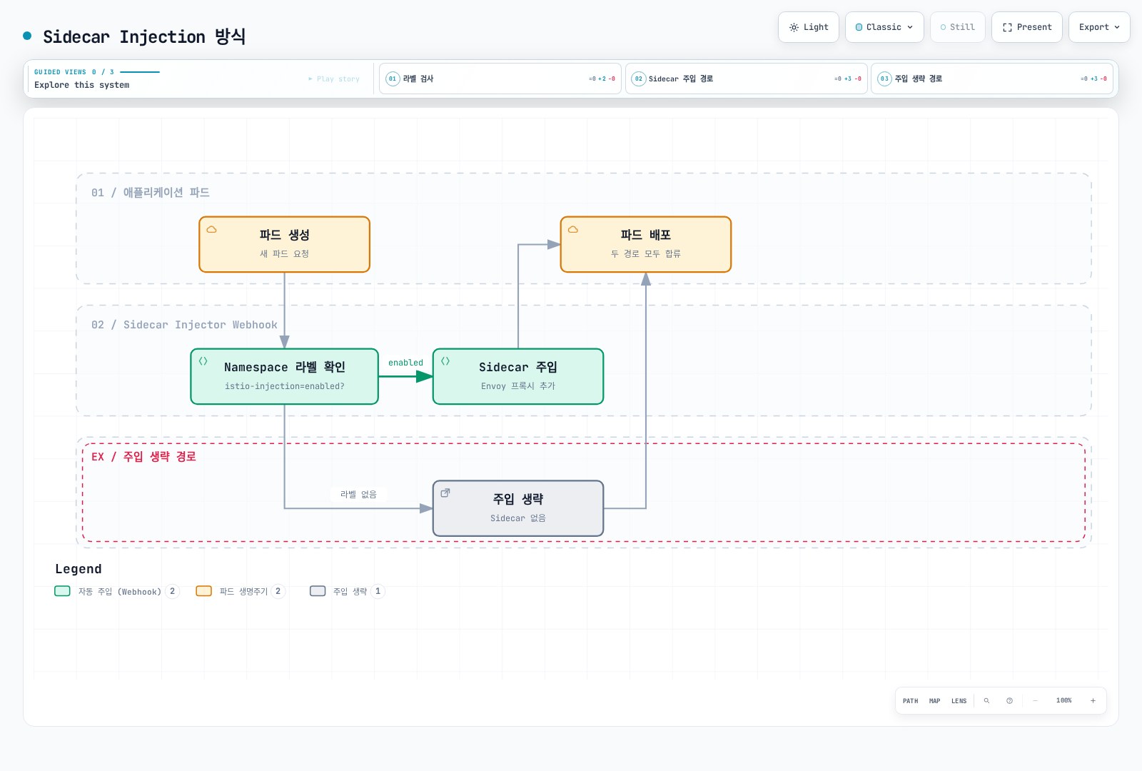Select guided view 02 Sidecar 주입 경로
This screenshot has width=1142, height=771.
[746, 79]
